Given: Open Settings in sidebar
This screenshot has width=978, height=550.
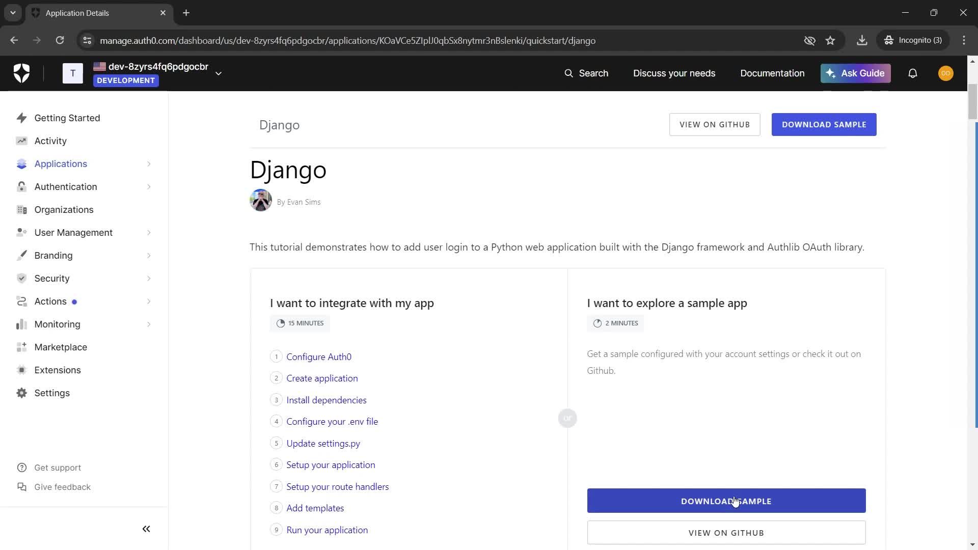Looking at the screenshot, I should click(x=52, y=393).
